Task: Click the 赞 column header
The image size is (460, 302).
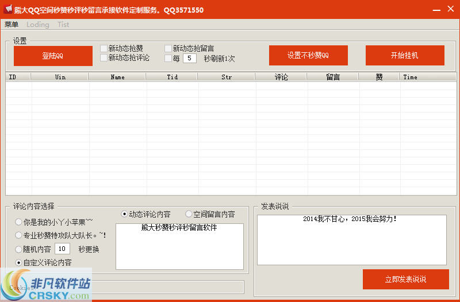Action: point(379,77)
